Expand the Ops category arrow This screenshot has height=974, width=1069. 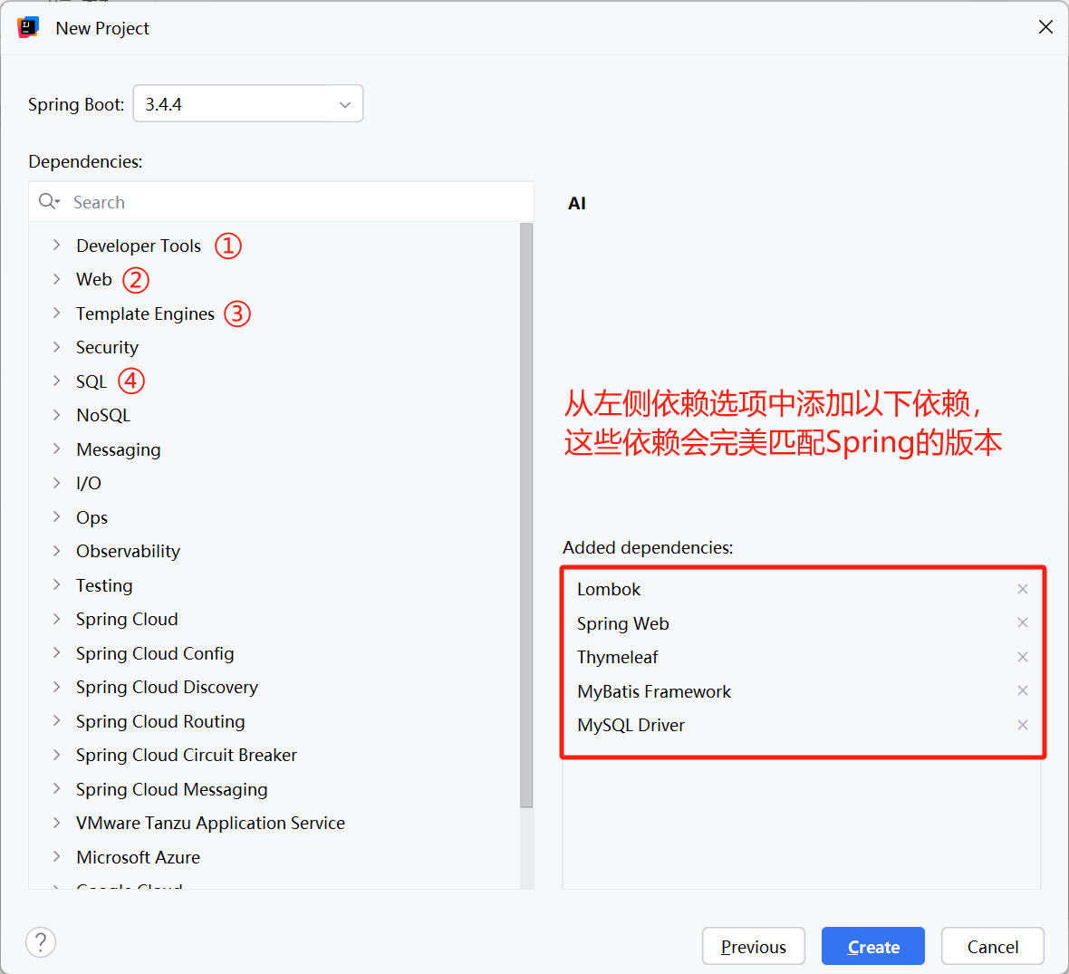[56, 517]
